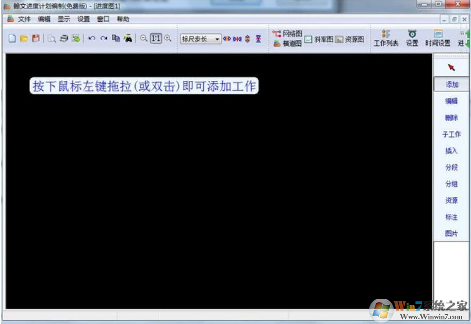Viewport: 471px width, 324px height.
Task: Open the 文件 menu
Action: pos(23,19)
